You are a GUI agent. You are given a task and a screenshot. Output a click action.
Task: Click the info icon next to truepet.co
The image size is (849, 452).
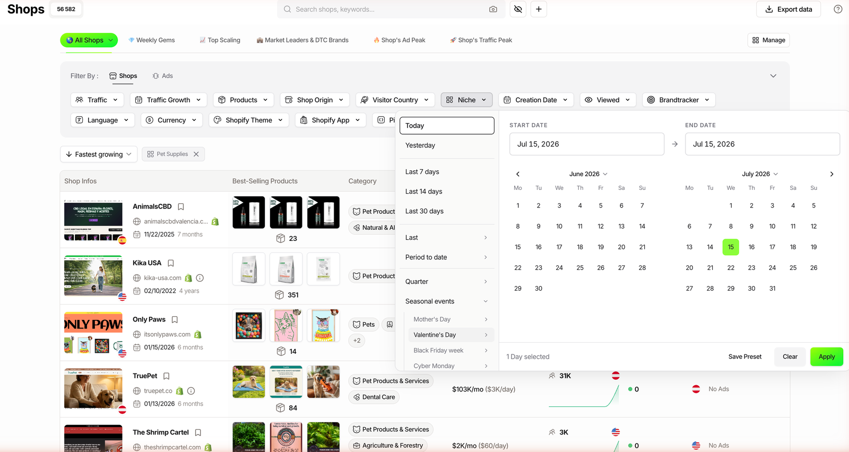coord(191,391)
